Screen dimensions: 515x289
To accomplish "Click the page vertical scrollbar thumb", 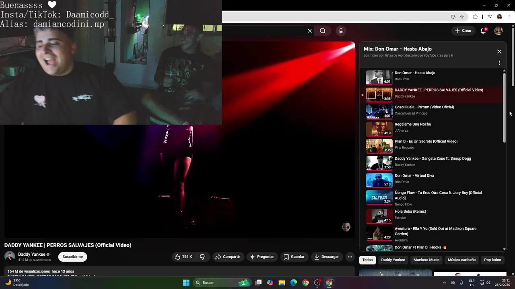I will [513, 57].
